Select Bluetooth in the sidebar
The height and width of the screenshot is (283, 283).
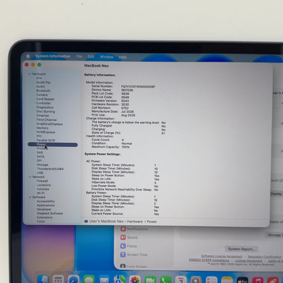pyautogui.click(x=44, y=90)
